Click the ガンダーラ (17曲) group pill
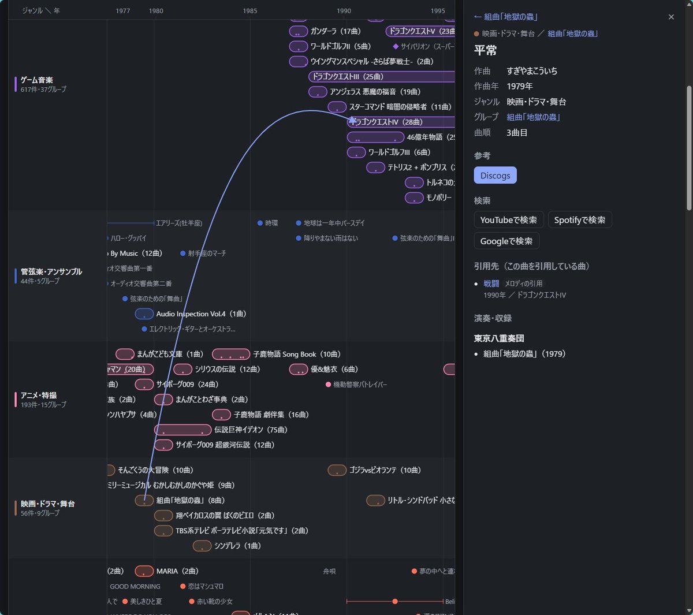This screenshot has width=693, height=615. [x=299, y=31]
